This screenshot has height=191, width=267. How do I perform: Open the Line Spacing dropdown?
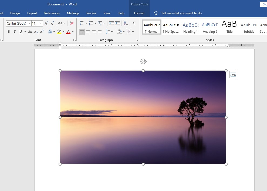(x=111, y=32)
